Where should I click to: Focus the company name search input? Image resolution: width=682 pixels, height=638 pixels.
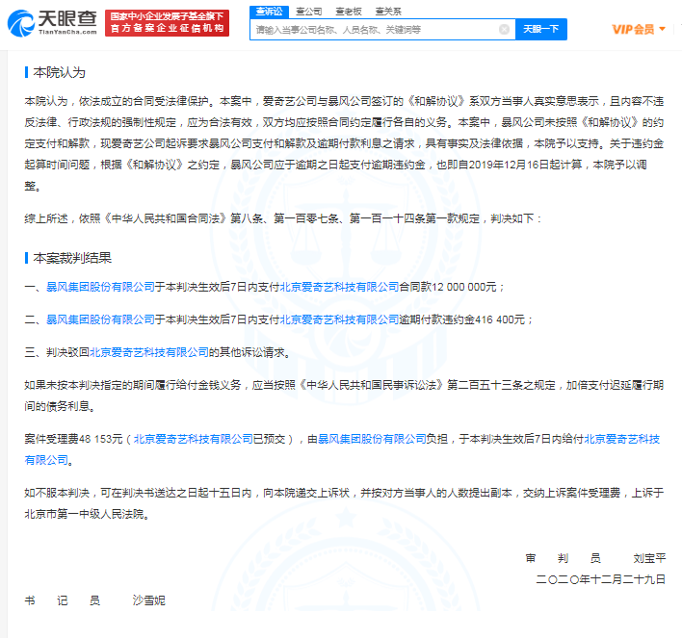377,29
